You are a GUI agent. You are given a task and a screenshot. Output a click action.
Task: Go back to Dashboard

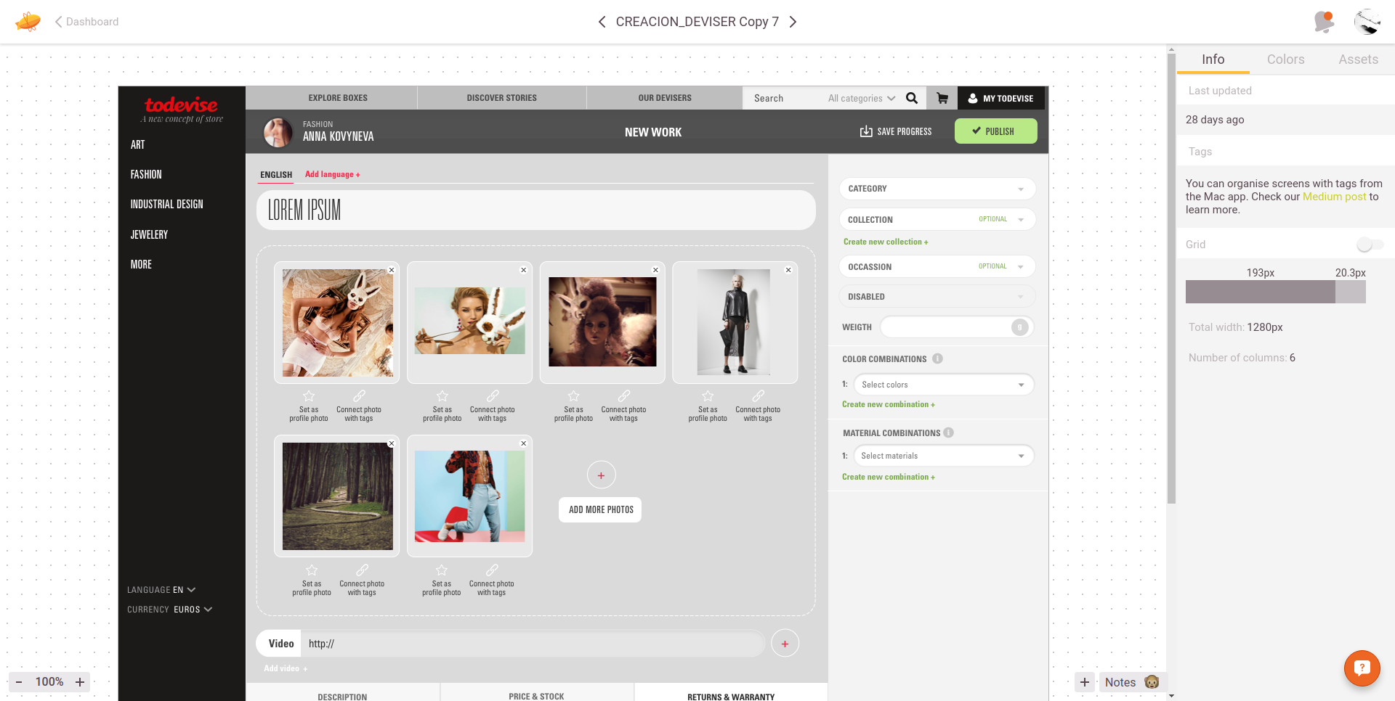point(86,22)
